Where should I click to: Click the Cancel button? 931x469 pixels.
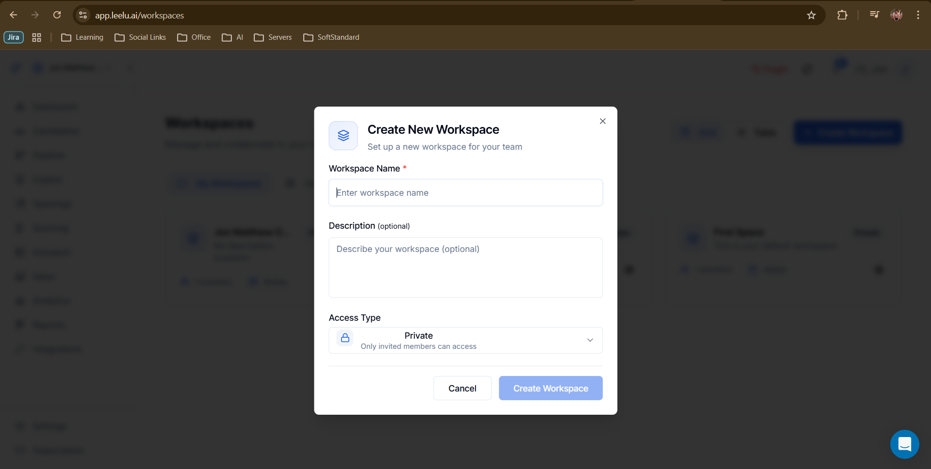(x=462, y=389)
